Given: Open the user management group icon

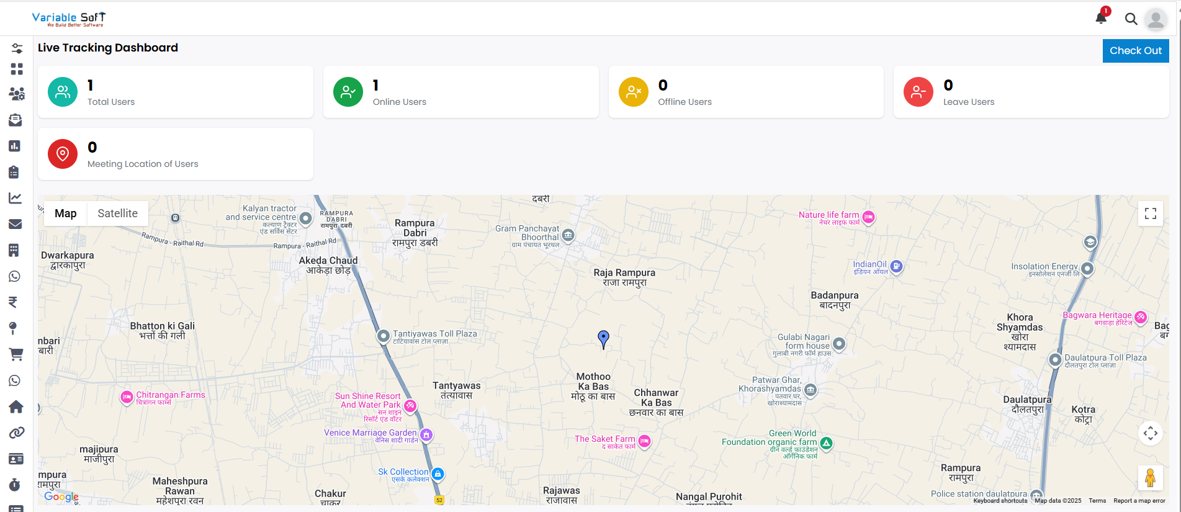Looking at the screenshot, I should point(17,94).
